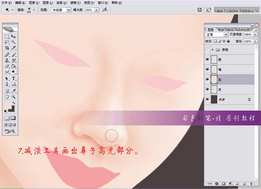Open the Layers panel options menu
The height and width of the screenshot is (189, 261).
pos(256,30)
